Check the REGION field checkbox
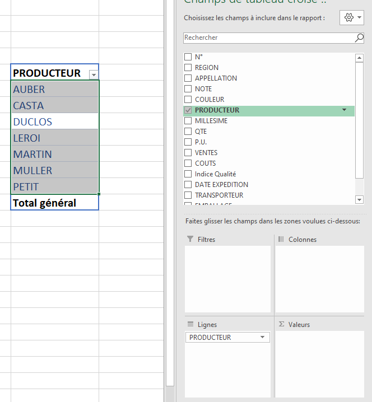Viewport: 372px width, 402px height. [188, 68]
